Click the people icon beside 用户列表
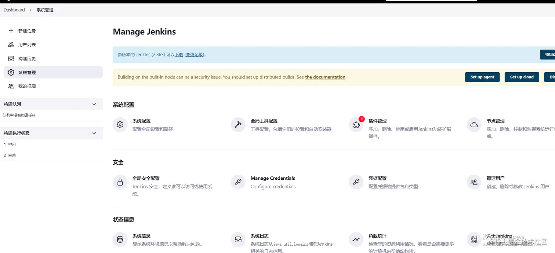Viewport: 555px width, 253px height. (11, 45)
